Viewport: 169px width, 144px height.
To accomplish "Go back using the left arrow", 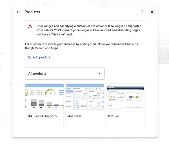I will [18, 12].
